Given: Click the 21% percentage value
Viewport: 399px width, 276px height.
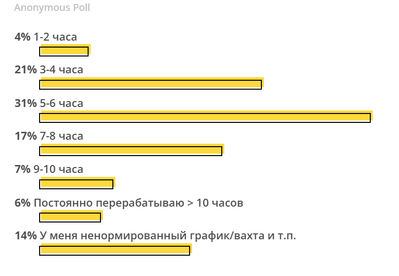Looking at the screenshot, I should click(26, 70).
